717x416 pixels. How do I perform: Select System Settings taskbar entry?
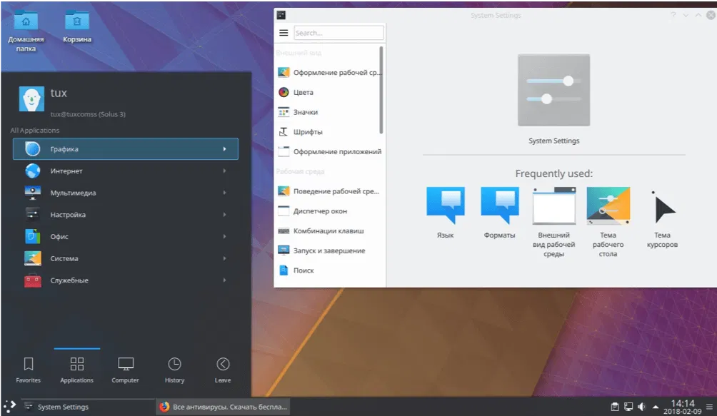[x=87, y=407]
